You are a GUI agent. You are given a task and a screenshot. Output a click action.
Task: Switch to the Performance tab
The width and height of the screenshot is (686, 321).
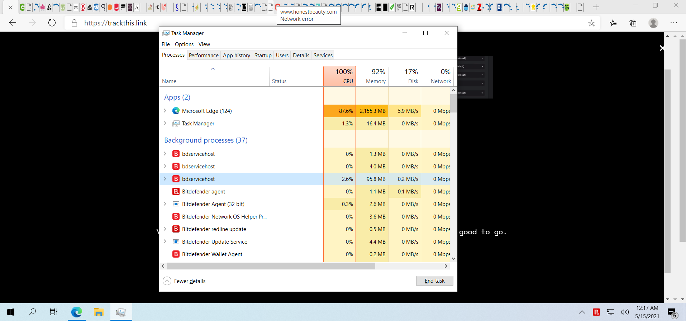(x=204, y=56)
